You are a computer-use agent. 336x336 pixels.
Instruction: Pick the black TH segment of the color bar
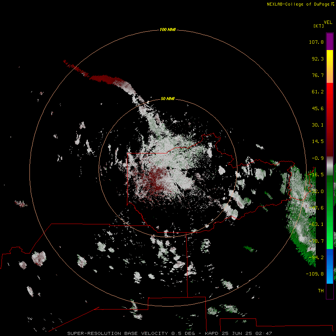coord(330,291)
